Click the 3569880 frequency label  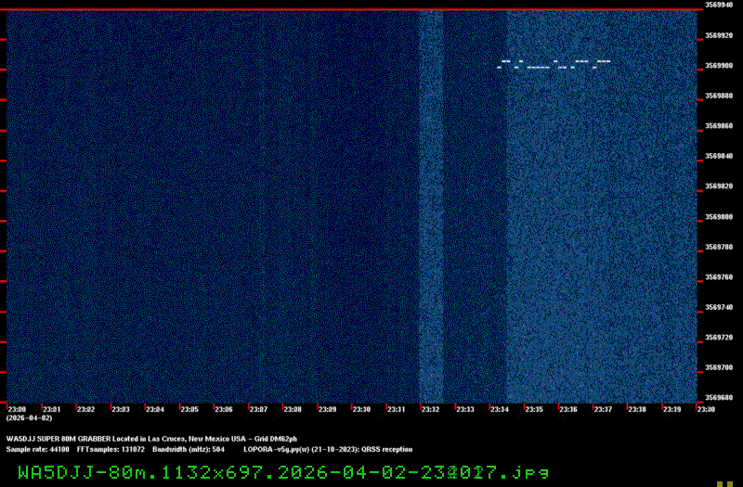pyautogui.click(x=719, y=96)
